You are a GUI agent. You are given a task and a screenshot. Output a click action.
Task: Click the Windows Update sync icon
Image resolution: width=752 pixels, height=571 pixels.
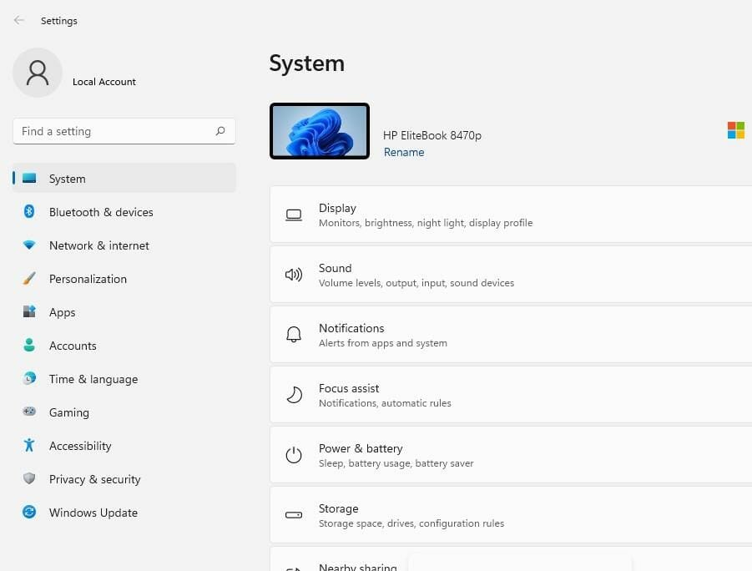pos(29,513)
